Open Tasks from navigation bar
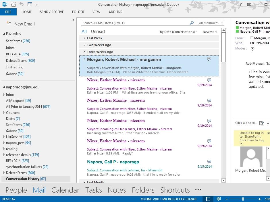 94,190
